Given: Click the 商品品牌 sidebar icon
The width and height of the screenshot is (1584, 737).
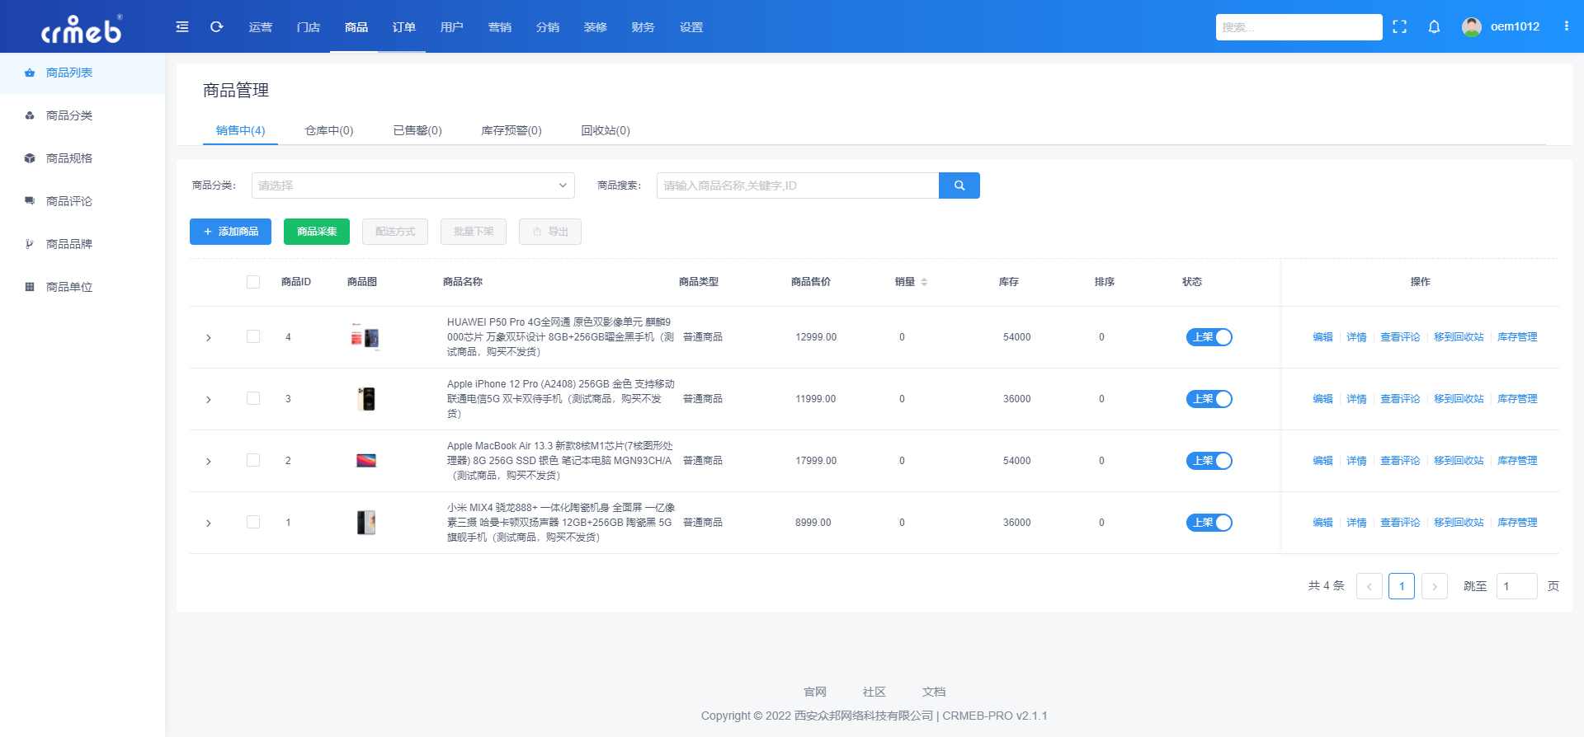Looking at the screenshot, I should coord(30,244).
